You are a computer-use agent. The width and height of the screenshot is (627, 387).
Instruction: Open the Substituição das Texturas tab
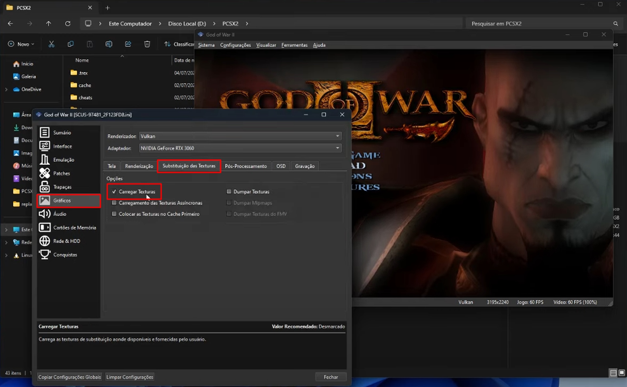click(188, 166)
